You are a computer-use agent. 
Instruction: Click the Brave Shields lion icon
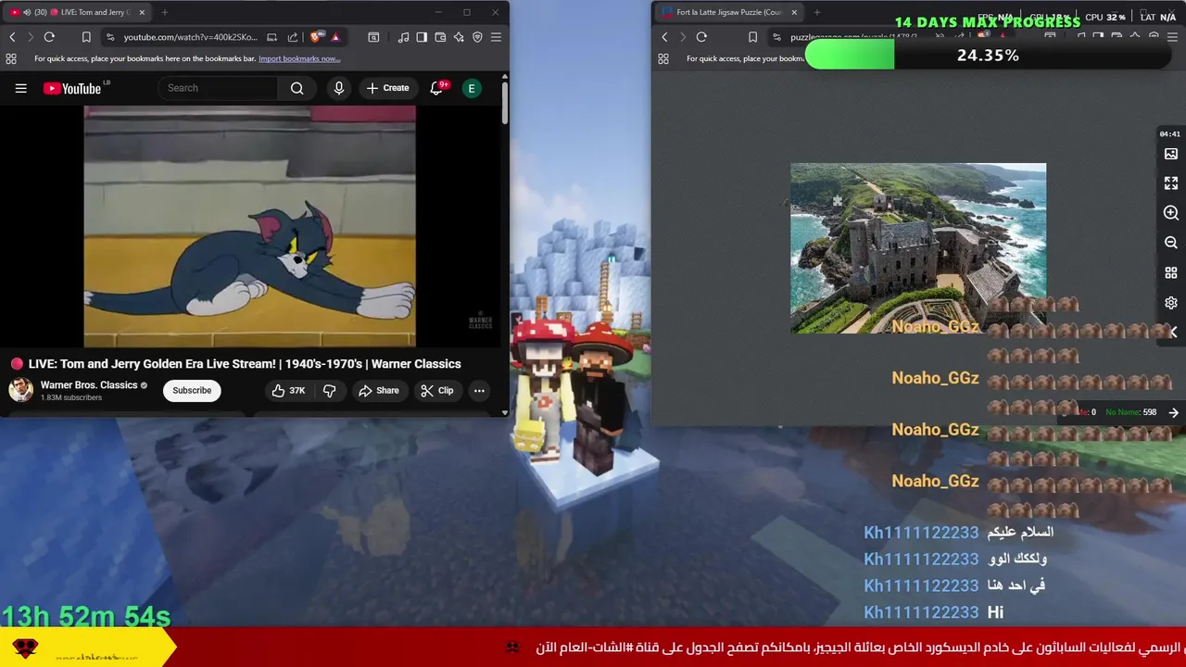point(317,37)
